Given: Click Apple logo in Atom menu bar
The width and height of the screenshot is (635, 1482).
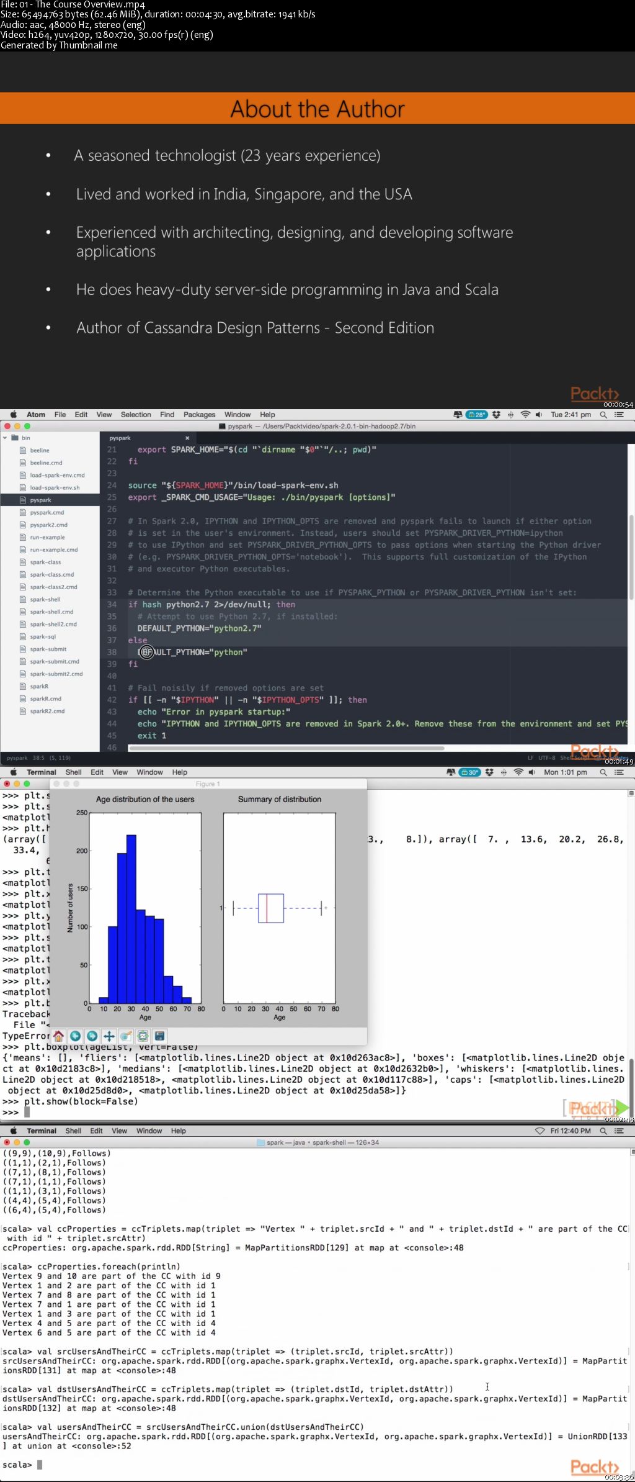Looking at the screenshot, I should [13, 414].
